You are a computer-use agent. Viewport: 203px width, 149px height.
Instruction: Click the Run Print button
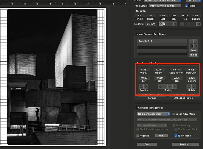185,145
